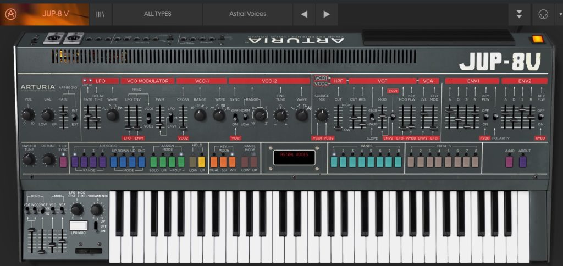This screenshot has width=563, height=266.
Task: Select PRESETS button 5
Action: click(x=448, y=162)
